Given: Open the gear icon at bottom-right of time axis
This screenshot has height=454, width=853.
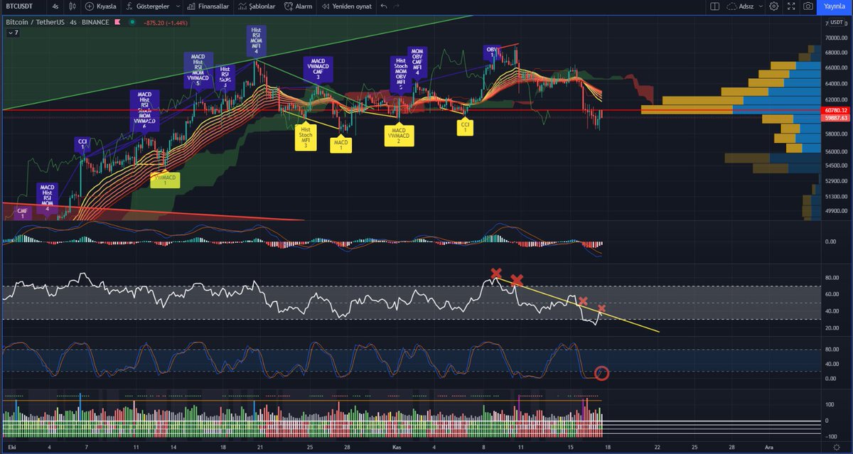Looking at the screenshot, I should 836,448.
